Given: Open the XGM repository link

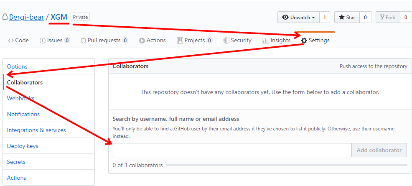Looking at the screenshot, I should (59, 17).
